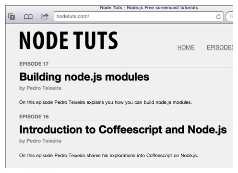The height and width of the screenshot is (173, 238).
Task: Click the page title Node Tuts screencast tutorials
Action: click(x=149, y=8)
